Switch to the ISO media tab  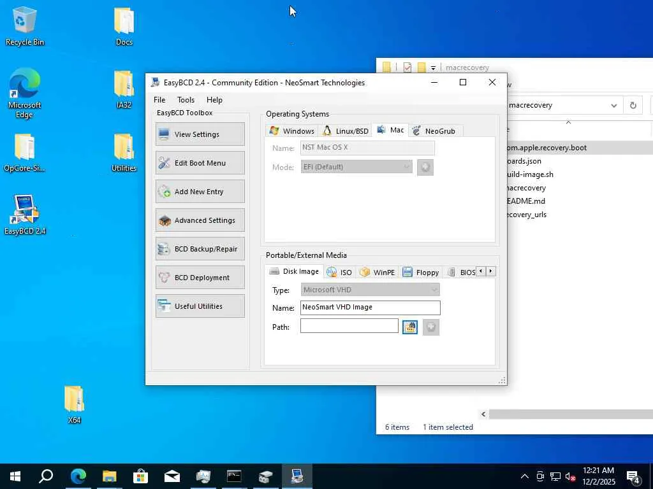point(339,273)
